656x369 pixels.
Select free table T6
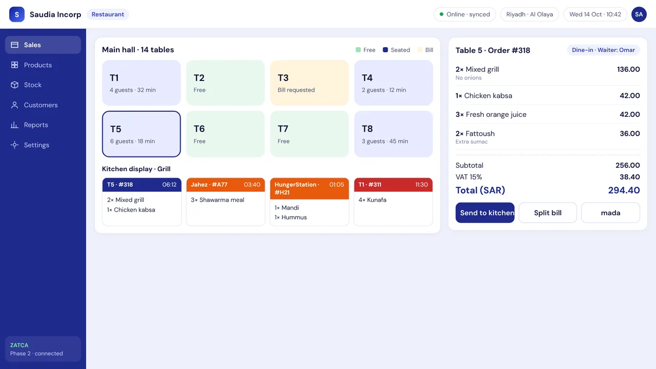[x=225, y=134]
